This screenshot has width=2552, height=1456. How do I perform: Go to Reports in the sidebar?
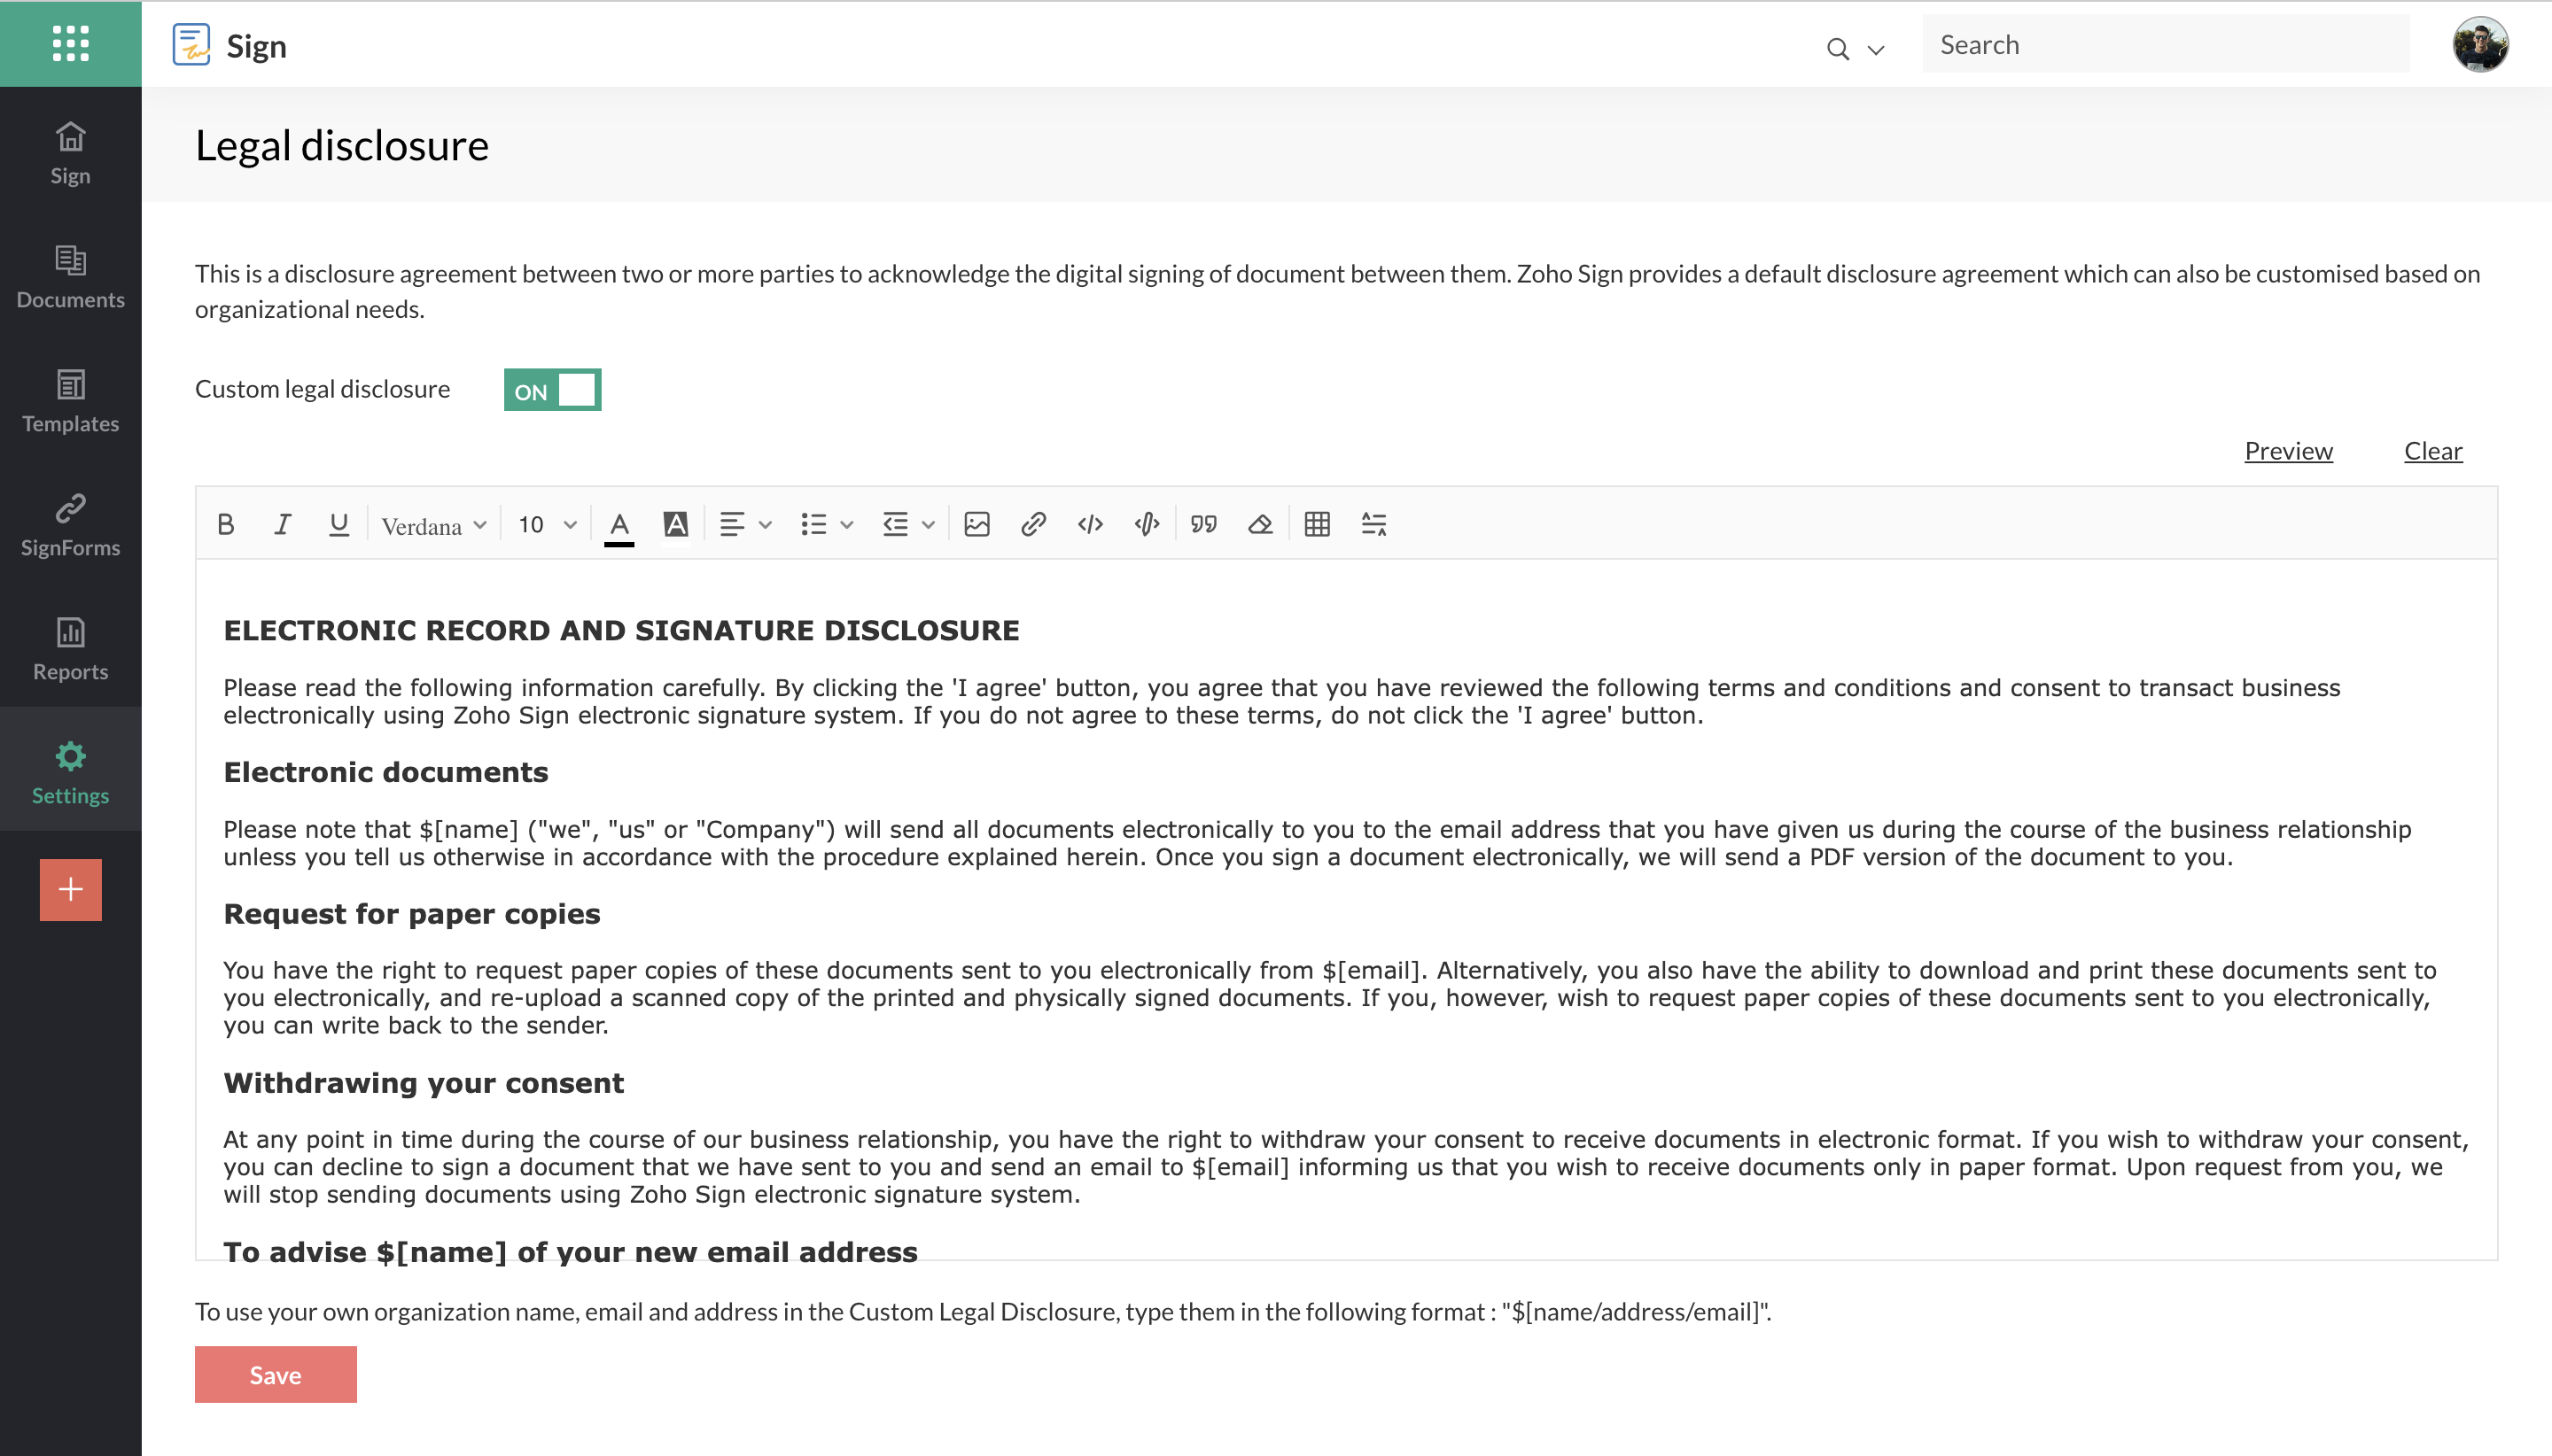click(70, 649)
